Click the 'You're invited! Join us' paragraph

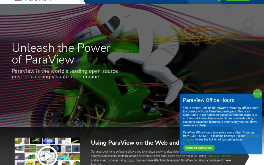point(221,117)
